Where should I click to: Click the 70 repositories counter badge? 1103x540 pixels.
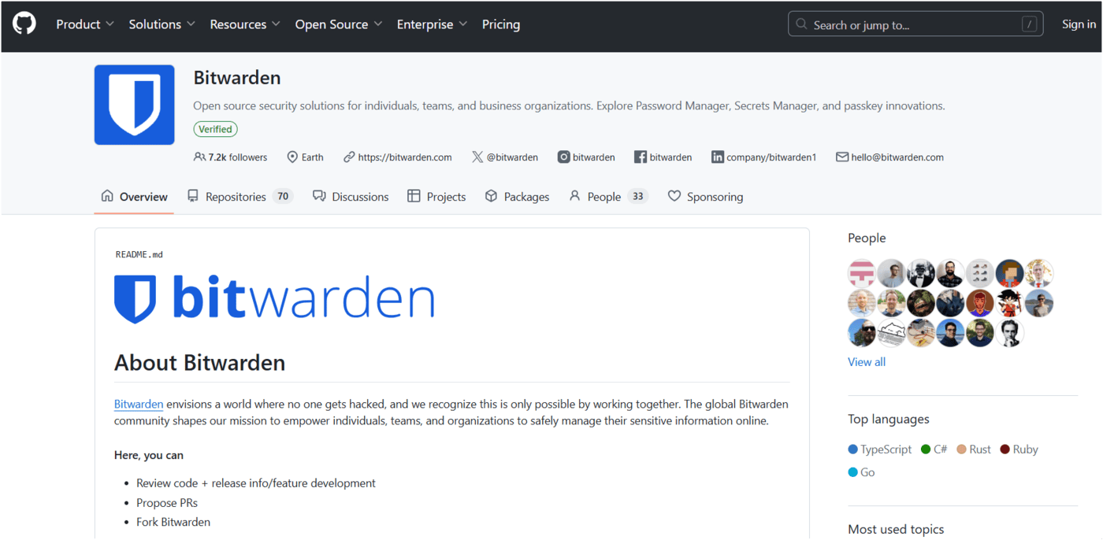(x=283, y=197)
